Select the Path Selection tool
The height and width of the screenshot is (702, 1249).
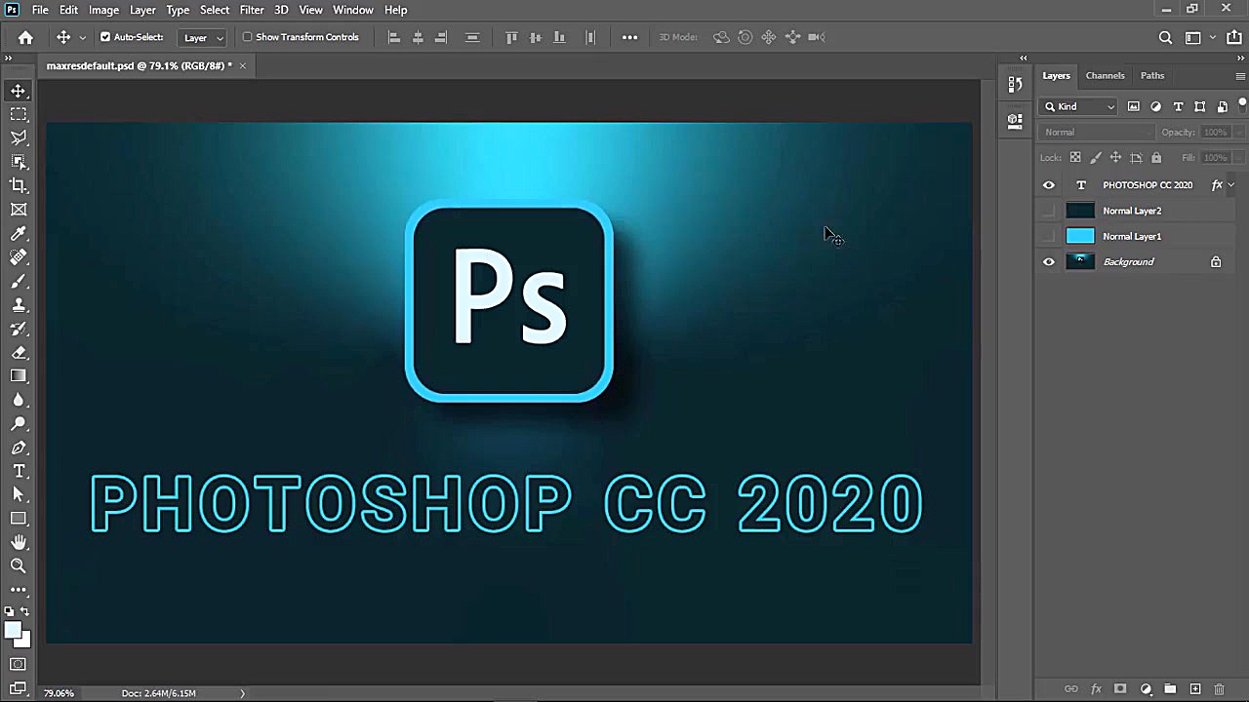(x=19, y=495)
